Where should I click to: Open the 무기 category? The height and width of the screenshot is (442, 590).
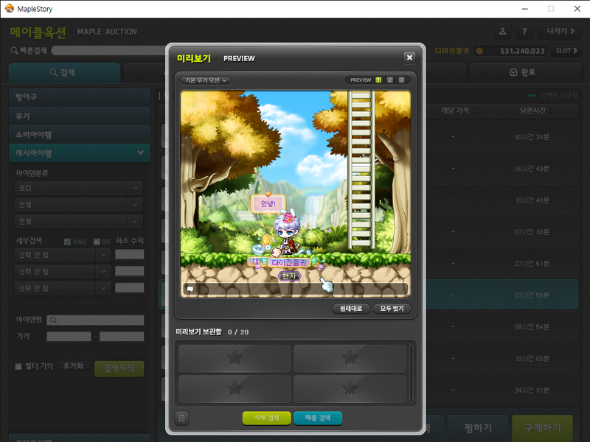point(80,116)
